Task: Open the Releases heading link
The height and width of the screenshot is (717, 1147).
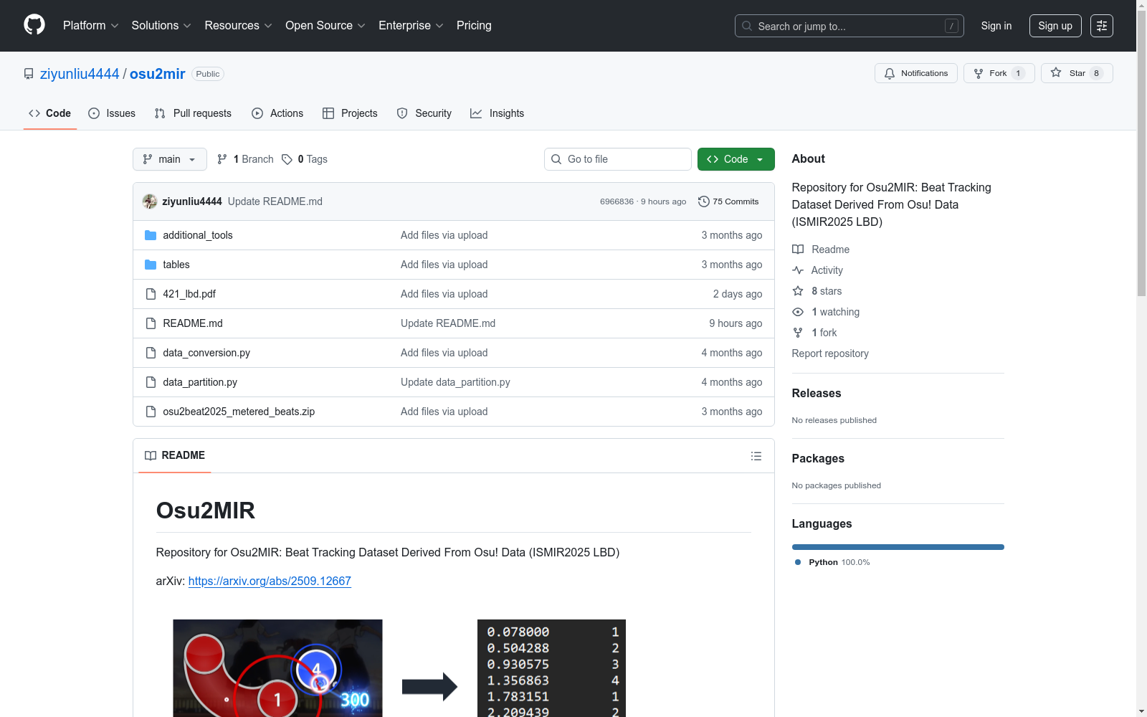Action: (x=817, y=393)
